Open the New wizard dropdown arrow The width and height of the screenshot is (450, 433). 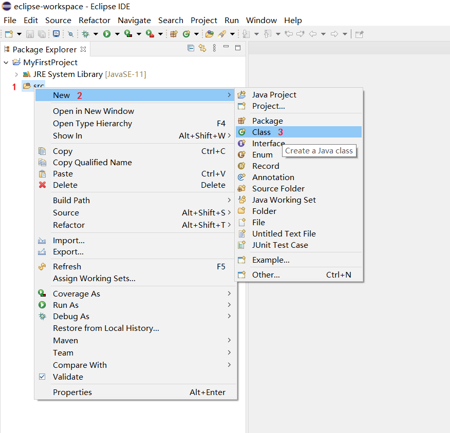tap(19, 34)
